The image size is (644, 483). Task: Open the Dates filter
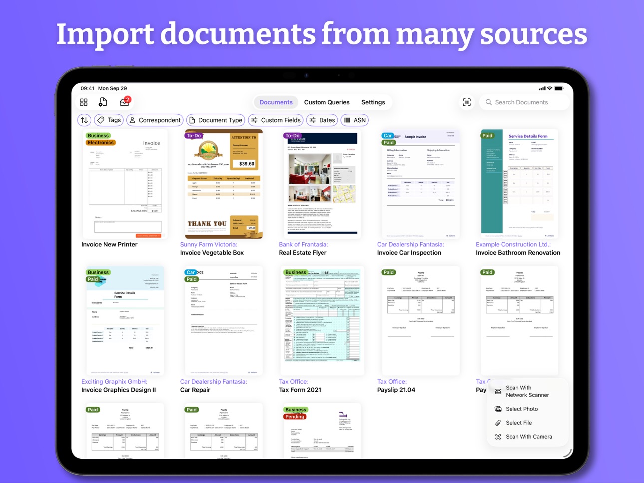click(322, 120)
